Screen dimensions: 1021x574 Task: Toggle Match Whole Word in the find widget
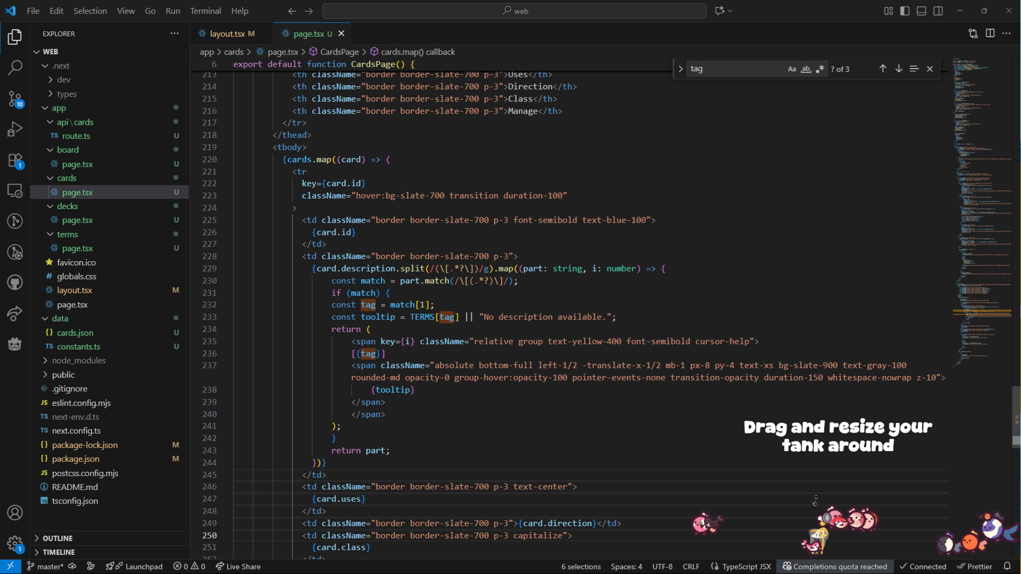806,69
